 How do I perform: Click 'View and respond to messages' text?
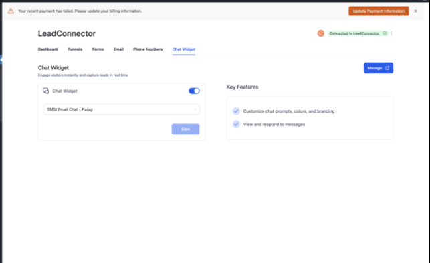pos(274,125)
